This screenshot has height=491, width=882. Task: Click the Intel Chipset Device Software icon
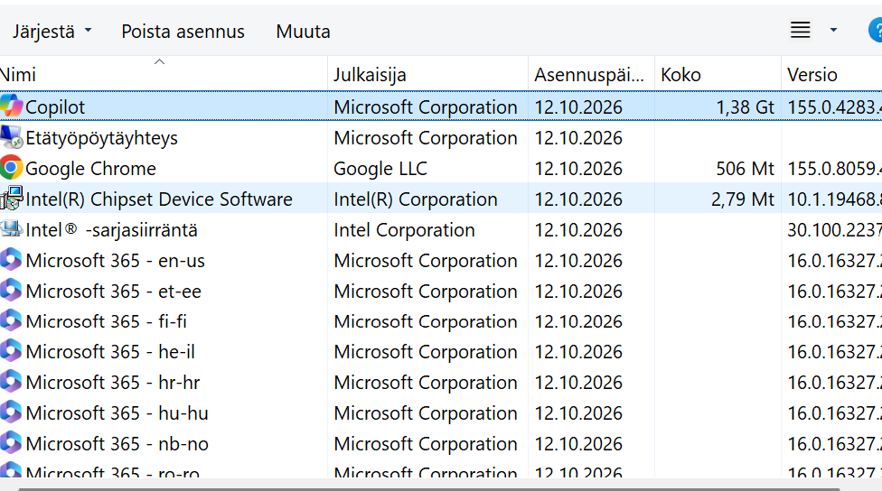11,199
